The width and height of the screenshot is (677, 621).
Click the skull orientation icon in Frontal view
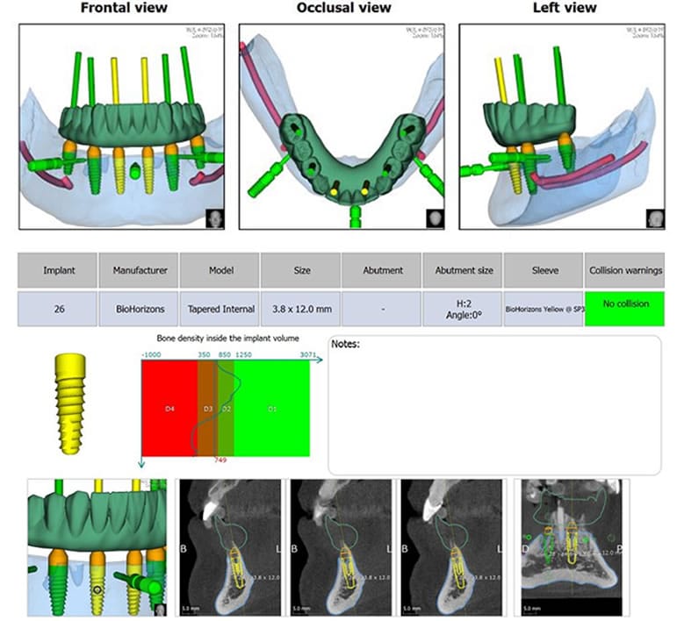(215, 218)
